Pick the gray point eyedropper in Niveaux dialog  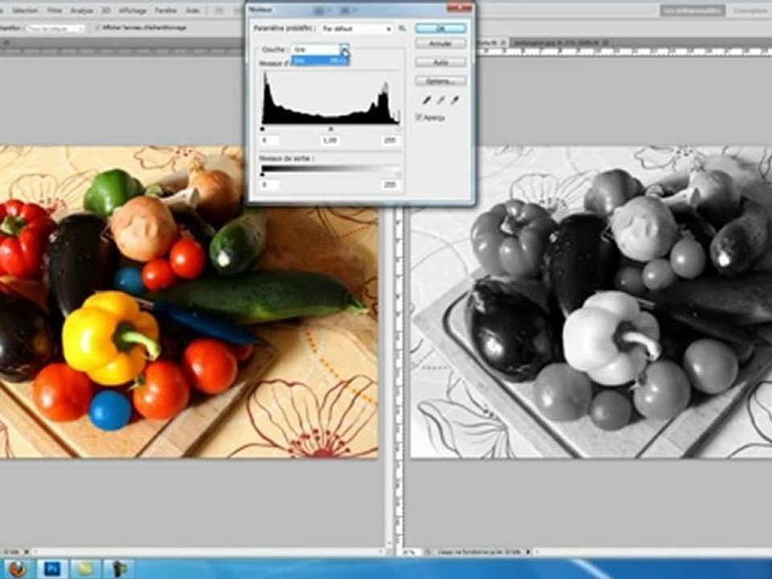(x=441, y=100)
